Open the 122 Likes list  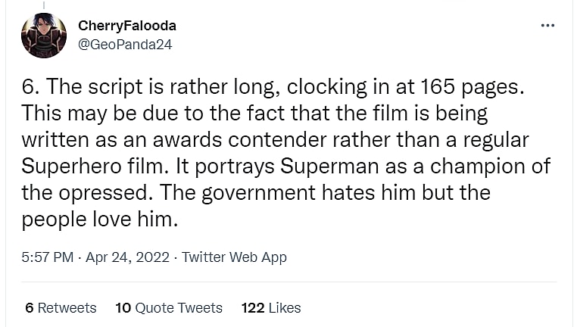point(271,307)
